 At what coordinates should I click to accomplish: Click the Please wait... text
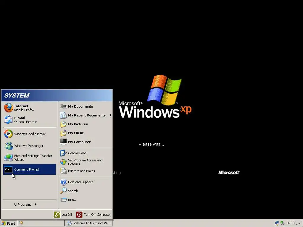click(151, 144)
